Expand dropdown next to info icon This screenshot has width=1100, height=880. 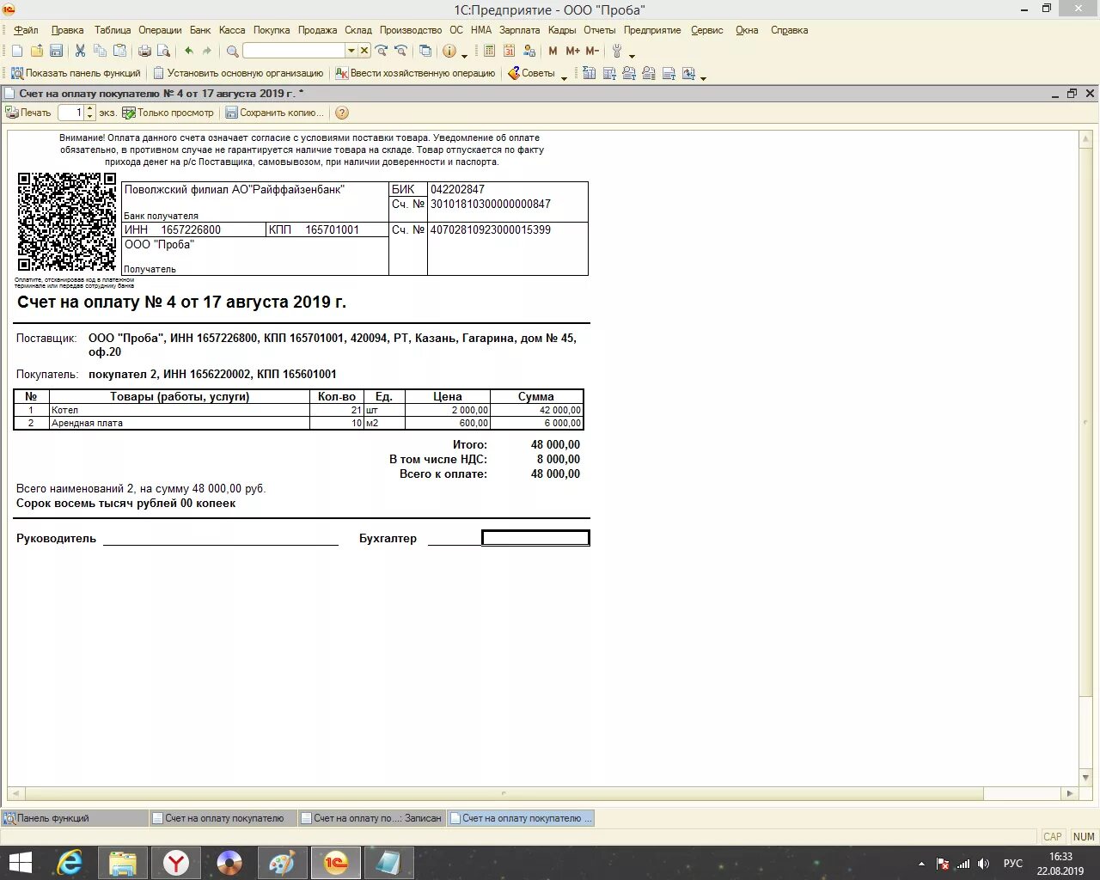(465, 55)
